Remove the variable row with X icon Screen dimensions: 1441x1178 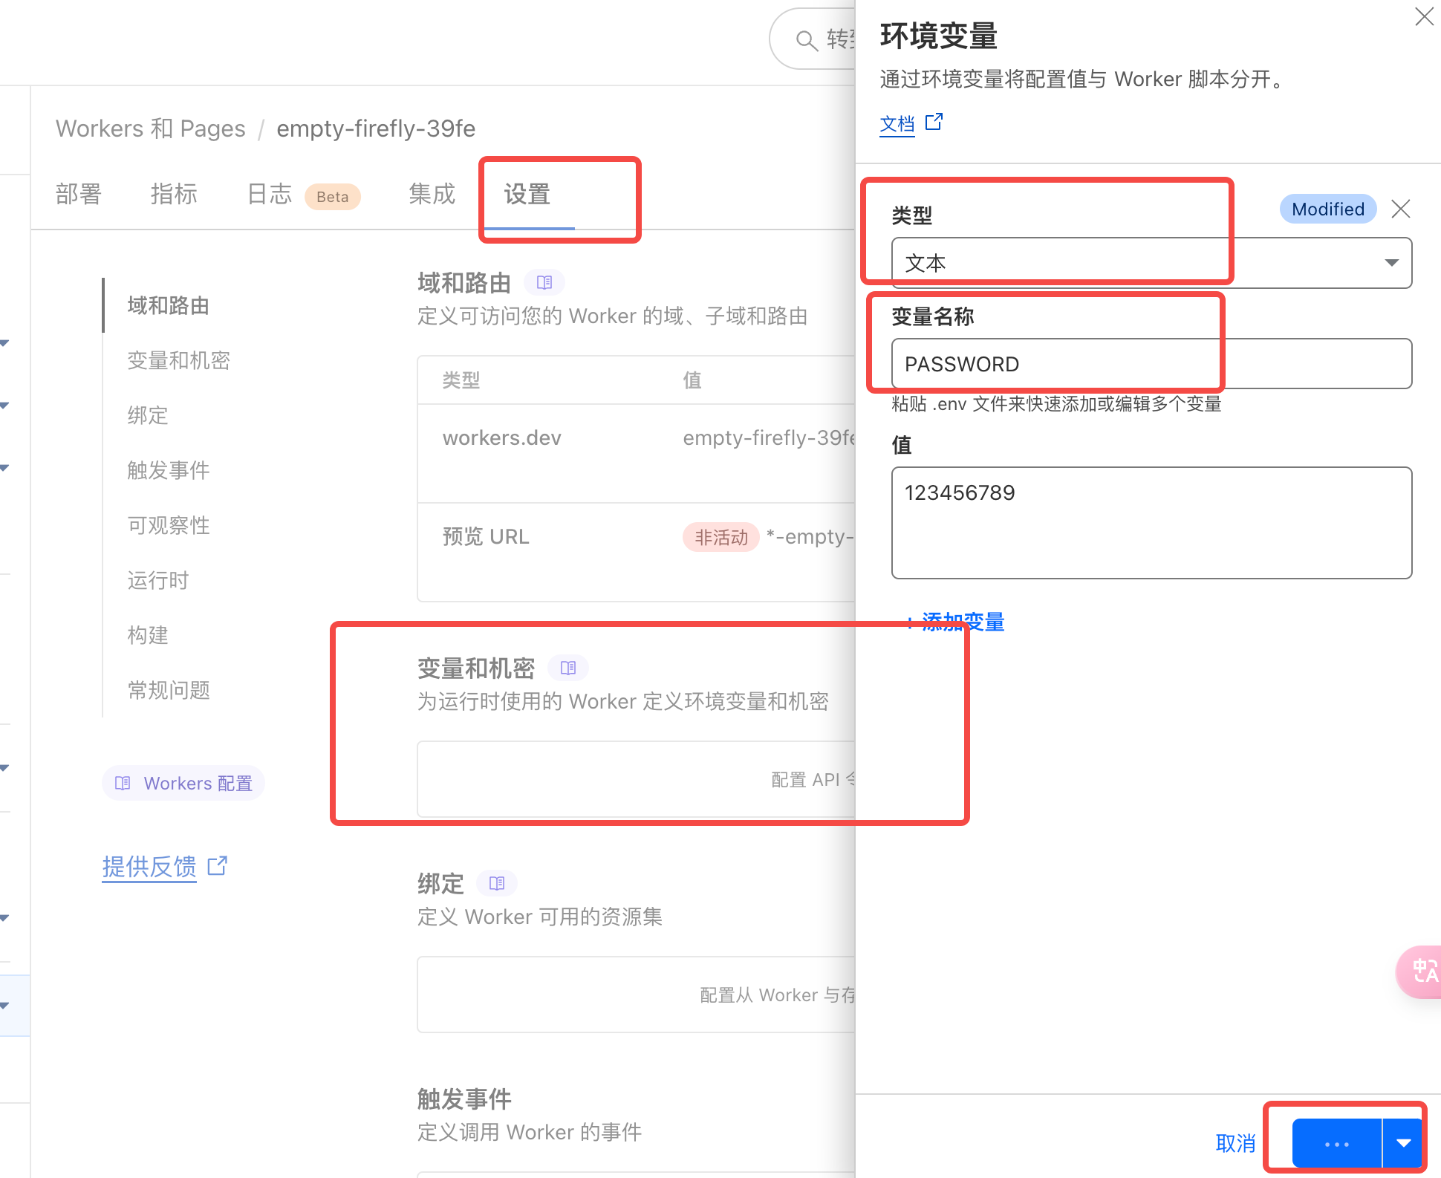[1401, 209]
